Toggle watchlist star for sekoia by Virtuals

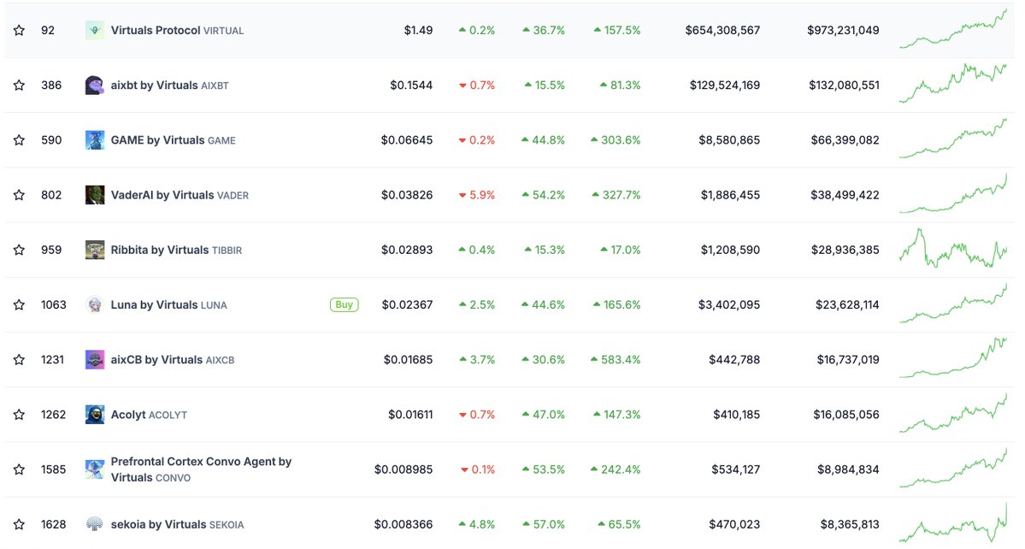pos(19,524)
